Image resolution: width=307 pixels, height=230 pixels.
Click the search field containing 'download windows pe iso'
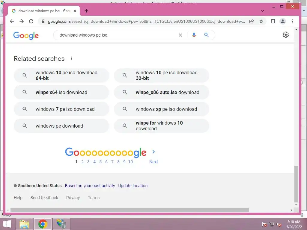[118, 35]
